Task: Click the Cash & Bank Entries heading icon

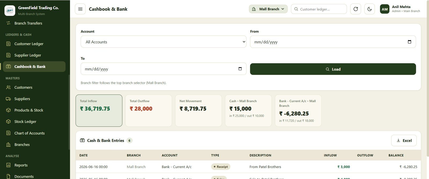Action: (82, 140)
